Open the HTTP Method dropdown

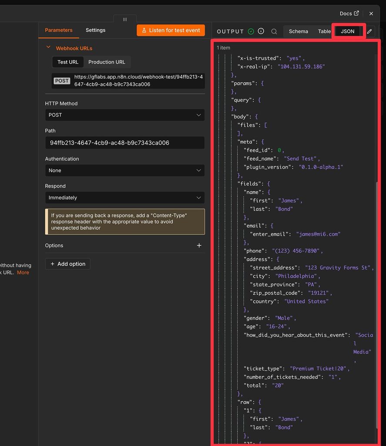(x=125, y=115)
